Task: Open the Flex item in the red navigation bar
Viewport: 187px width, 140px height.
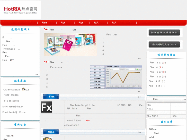Action: tap(44, 23)
